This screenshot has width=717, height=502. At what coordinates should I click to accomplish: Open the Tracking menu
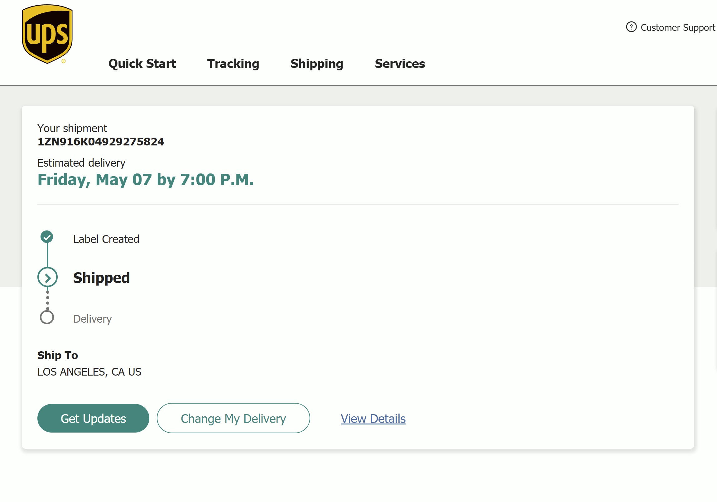point(233,64)
